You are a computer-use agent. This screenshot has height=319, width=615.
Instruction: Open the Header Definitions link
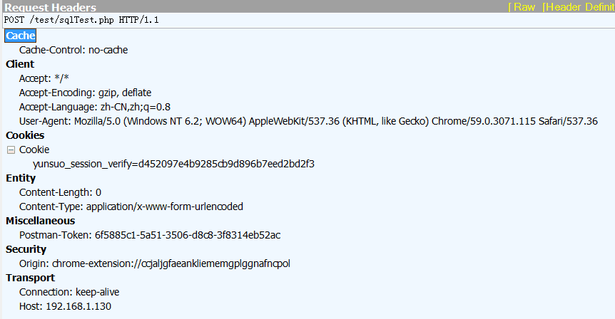point(579,7)
